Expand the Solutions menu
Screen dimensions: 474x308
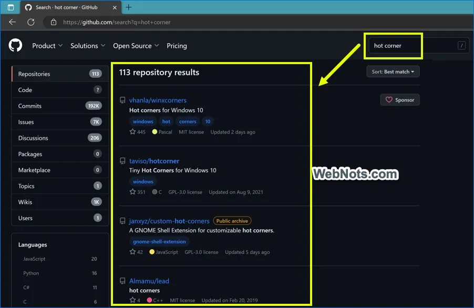(88, 46)
